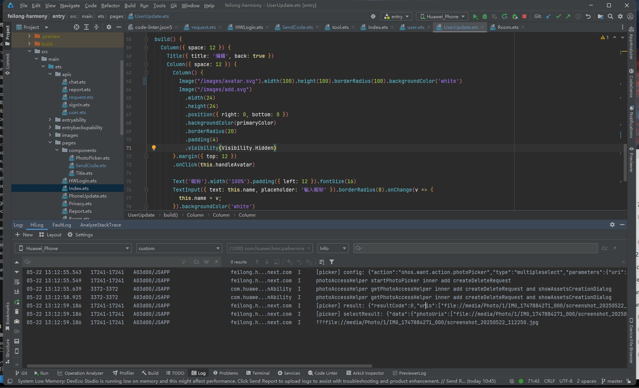Toggle soft-wrap in the log panel
Image resolution: width=639 pixels, height=388 pixels.
point(17,282)
